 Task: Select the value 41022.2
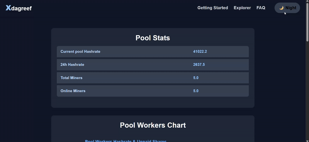(x=200, y=51)
